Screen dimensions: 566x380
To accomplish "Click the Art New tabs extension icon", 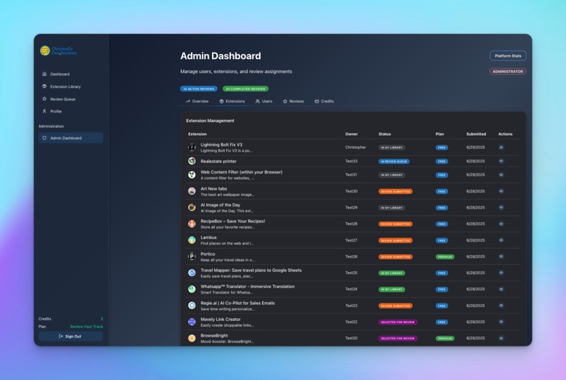I will tap(192, 191).
